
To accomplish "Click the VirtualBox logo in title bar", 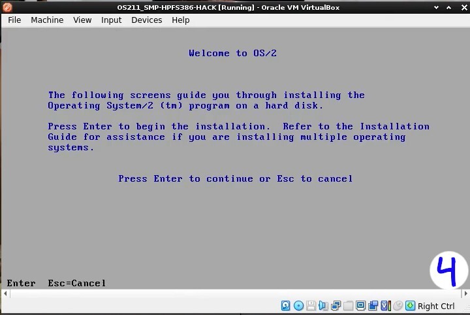I will pos(7,7).
